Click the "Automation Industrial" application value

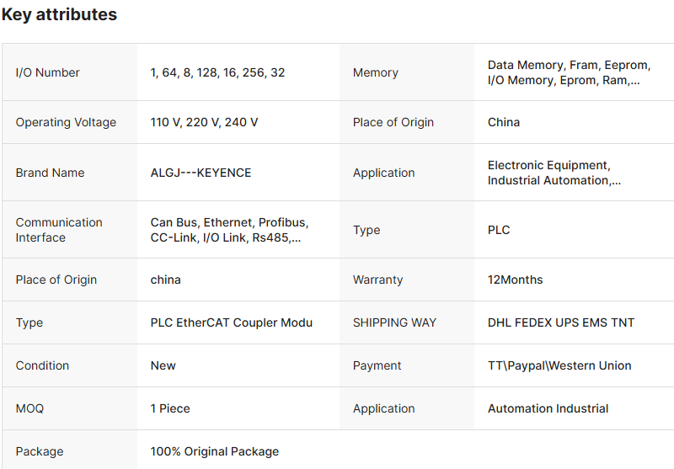[548, 408]
